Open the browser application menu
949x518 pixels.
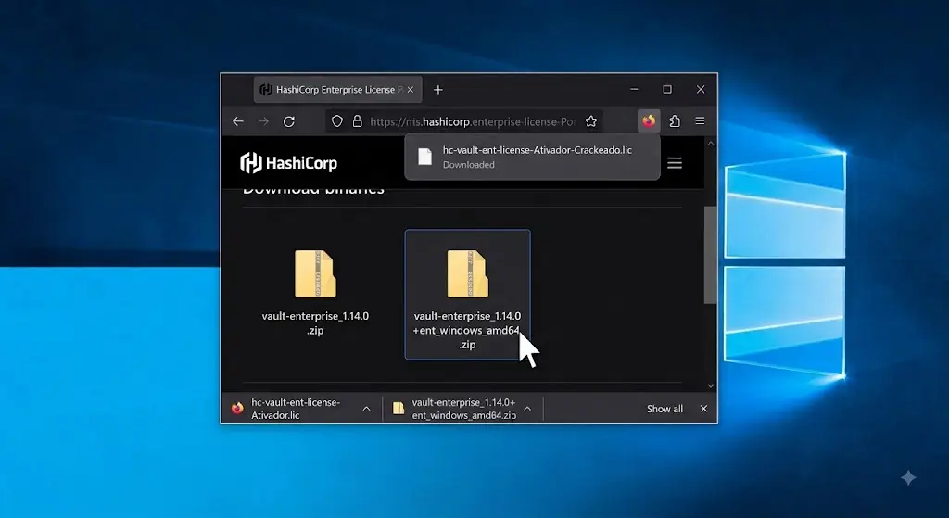click(700, 121)
